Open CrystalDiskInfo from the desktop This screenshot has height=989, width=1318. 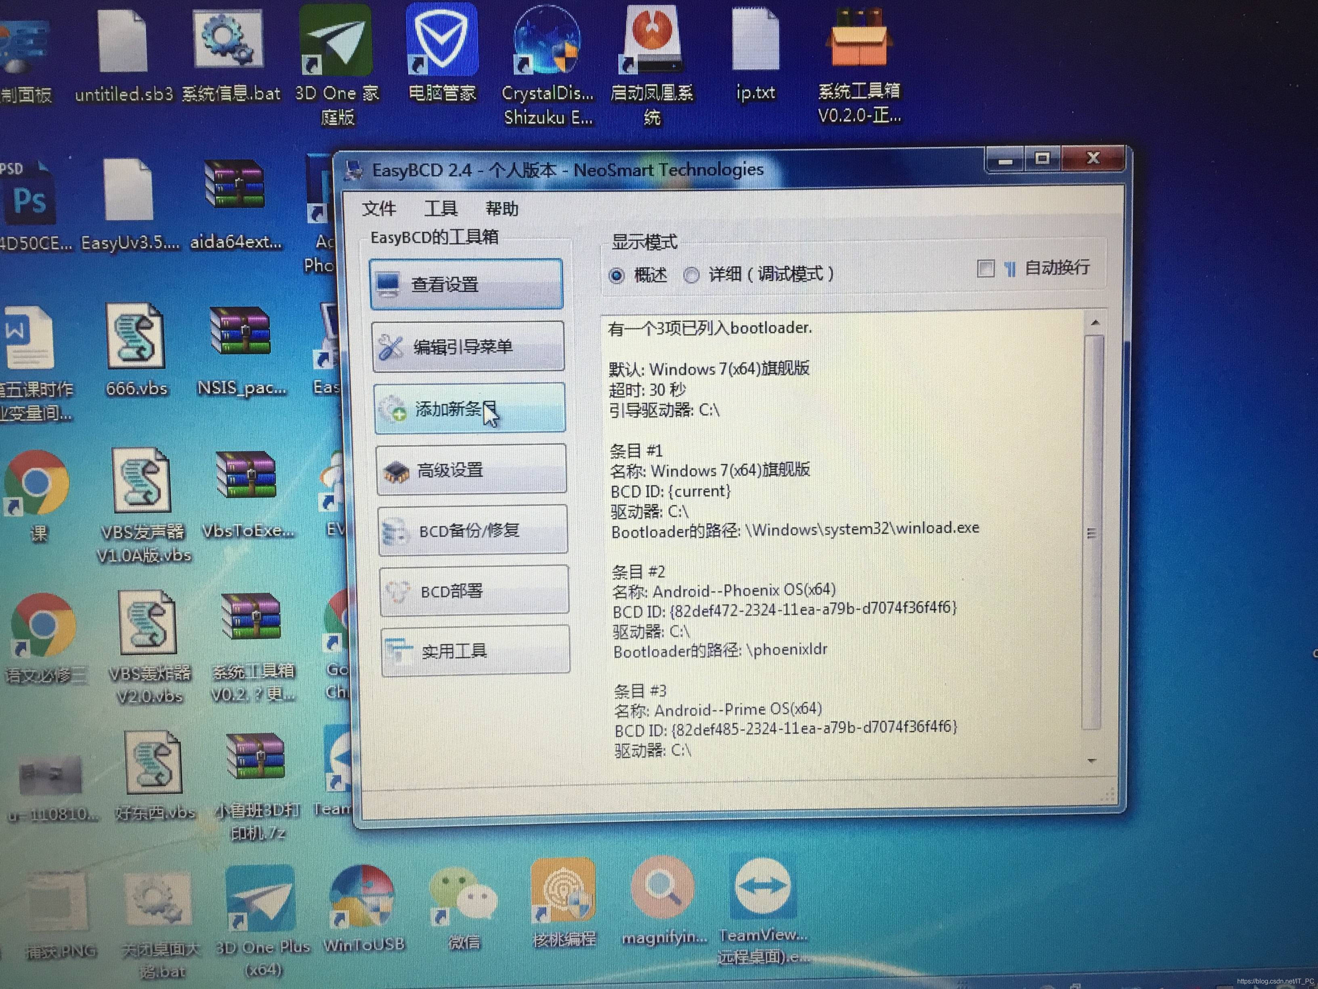pos(546,40)
